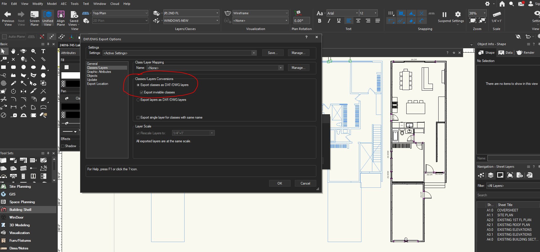Click OK in the export dialog

pos(279,183)
